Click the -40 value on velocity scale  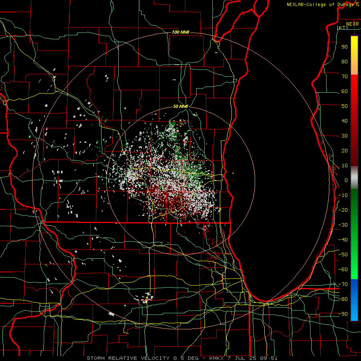pos(343,240)
